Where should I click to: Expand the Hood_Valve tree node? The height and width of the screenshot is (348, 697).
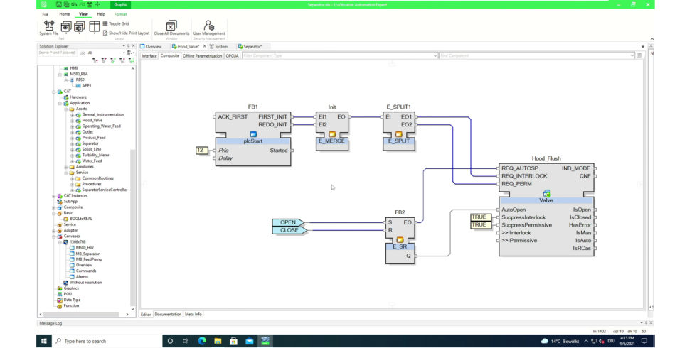coord(72,120)
